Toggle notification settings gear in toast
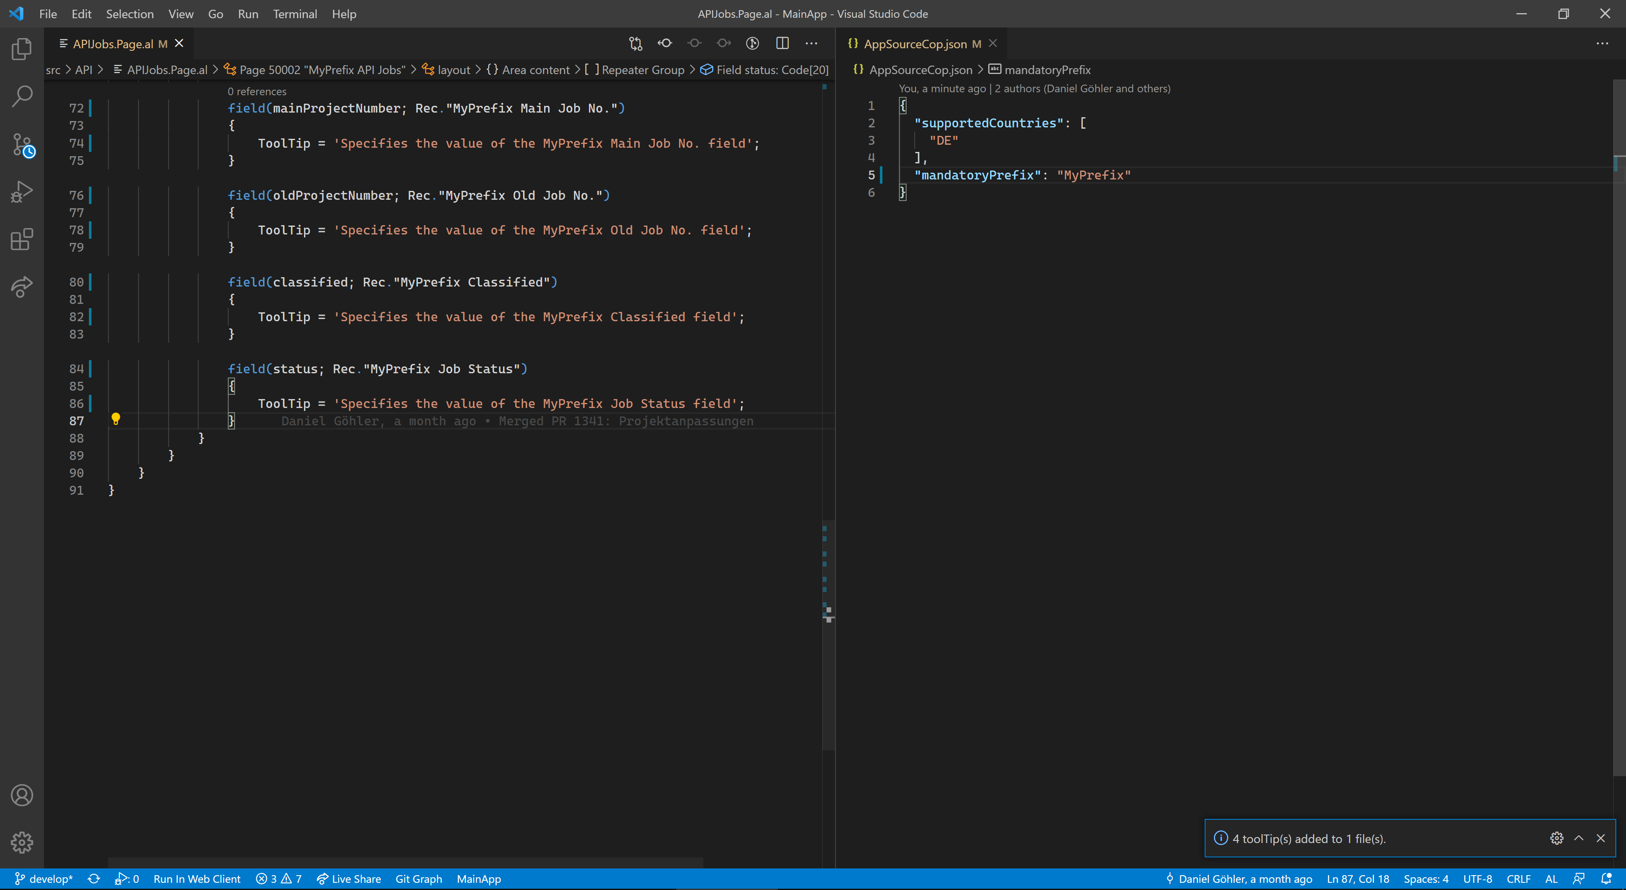This screenshot has height=890, width=1626. pos(1556,838)
